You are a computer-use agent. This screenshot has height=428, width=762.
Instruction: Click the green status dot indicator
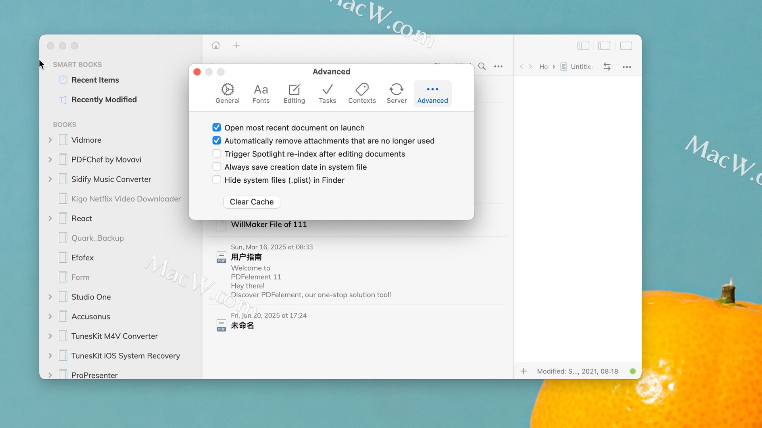633,371
